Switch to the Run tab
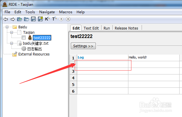This screenshot has height=117, width=182. click(107, 28)
